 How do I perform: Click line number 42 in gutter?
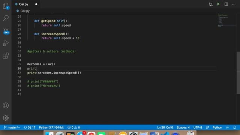click(19, 94)
